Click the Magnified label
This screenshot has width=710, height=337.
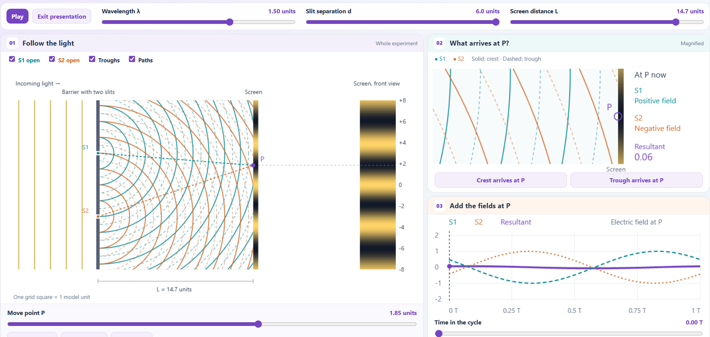point(692,43)
